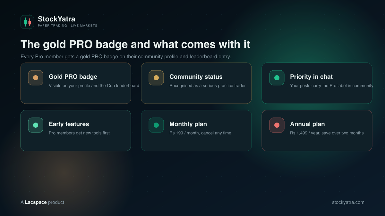Click 'Rs 199 / month, cancel any time' text
This screenshot has height=216, width=385.
pos(200,133)
